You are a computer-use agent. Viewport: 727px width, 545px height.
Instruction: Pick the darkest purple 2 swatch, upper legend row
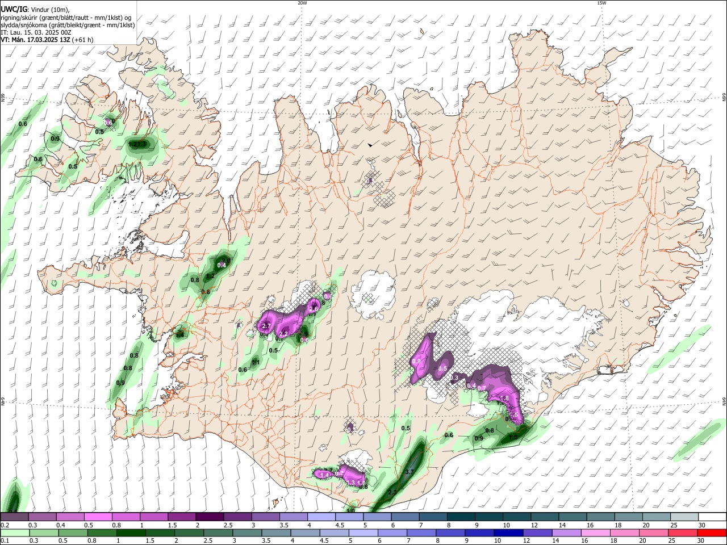[x=210, y=517]
